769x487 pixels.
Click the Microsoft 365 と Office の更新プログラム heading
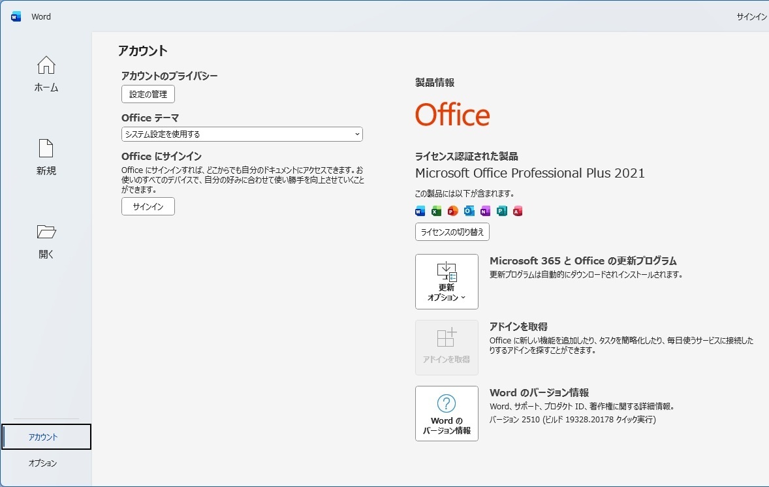[583, 261]
